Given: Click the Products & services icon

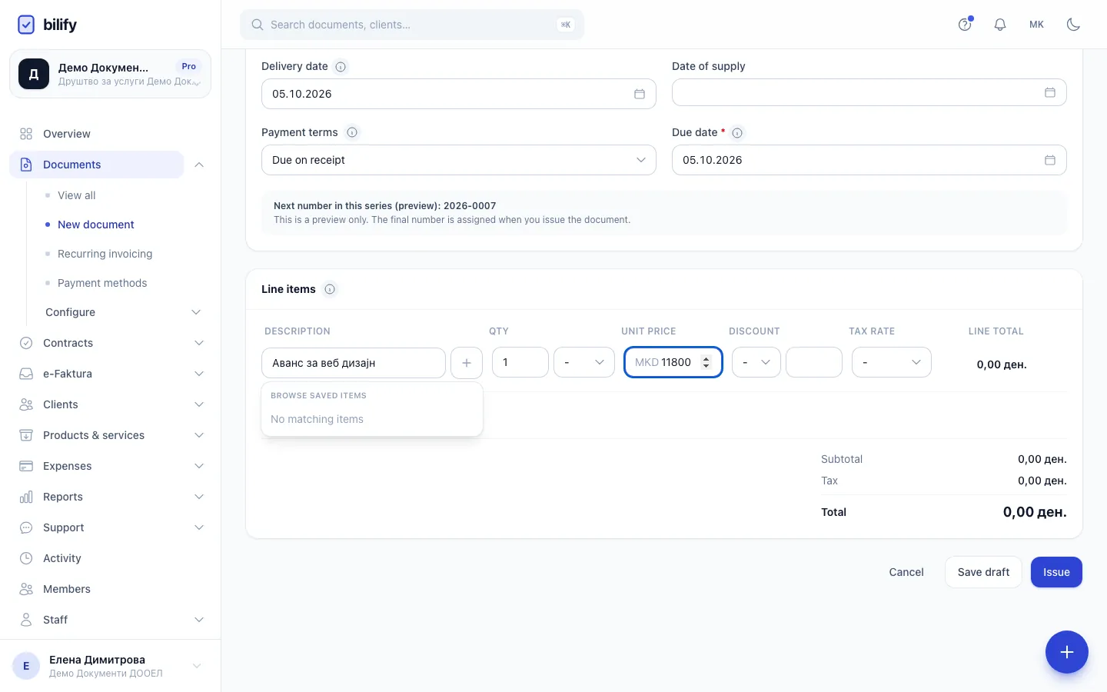Looking at the screenshot, I should coord(26,435).
